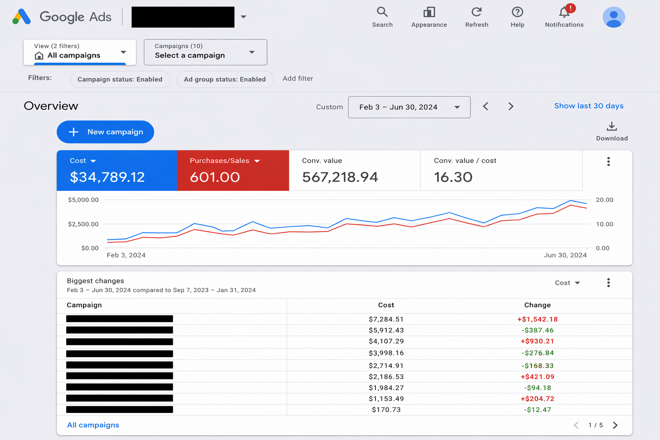Open the account profile avatar

[x=614, y=17]
